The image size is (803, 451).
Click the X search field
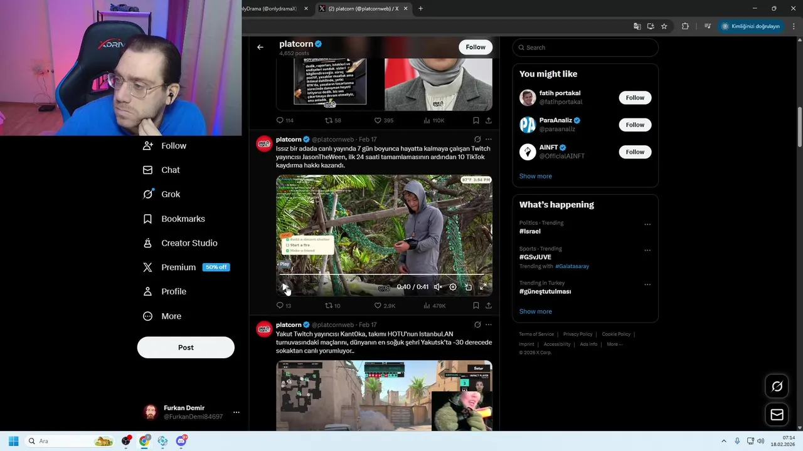[x=585, y=48]
